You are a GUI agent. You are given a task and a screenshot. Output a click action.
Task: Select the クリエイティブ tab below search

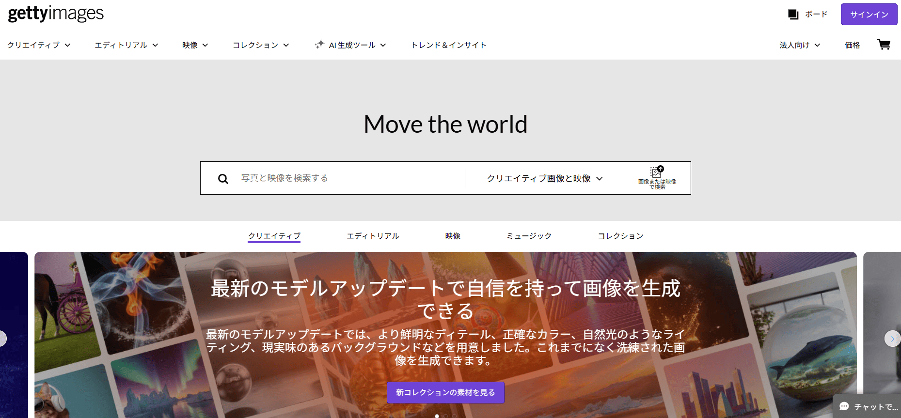point(274,236)
